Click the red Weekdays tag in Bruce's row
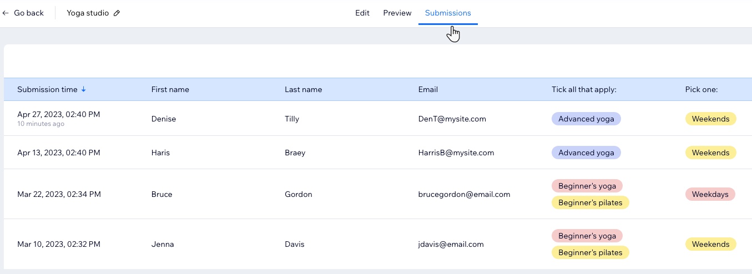Image resolution: width=752 pixels, height=274 pixels. tap(710, 194)
